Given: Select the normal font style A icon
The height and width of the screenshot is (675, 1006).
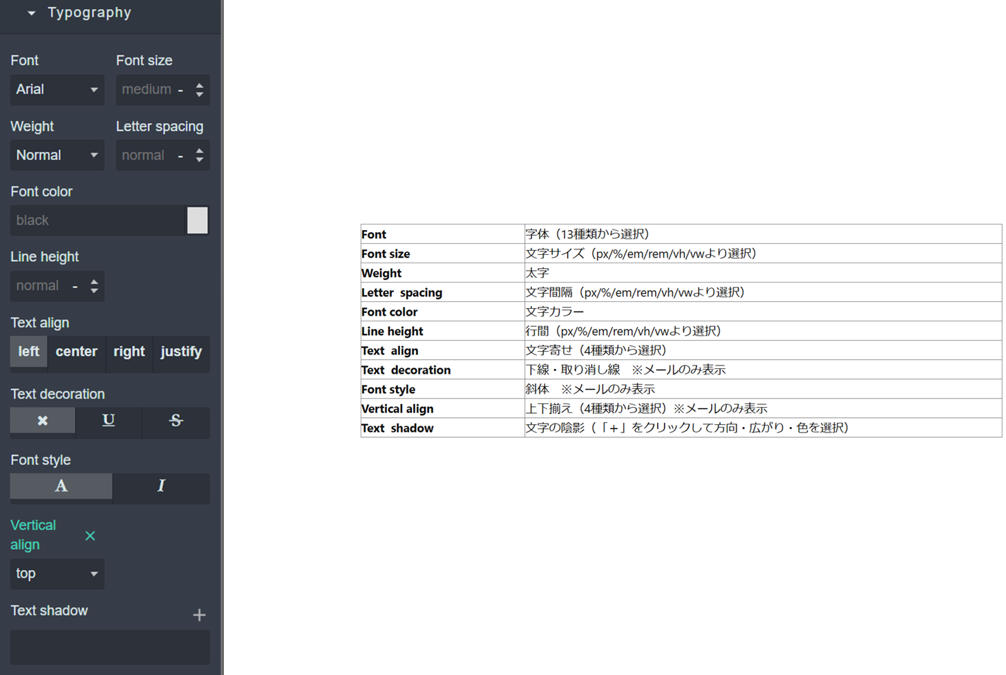Looking at the screenshot, I should [x=61, y=486].
